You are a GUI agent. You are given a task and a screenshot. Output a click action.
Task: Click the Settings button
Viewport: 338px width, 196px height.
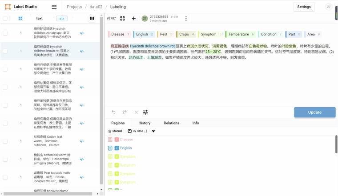click(x=304, y=7)
